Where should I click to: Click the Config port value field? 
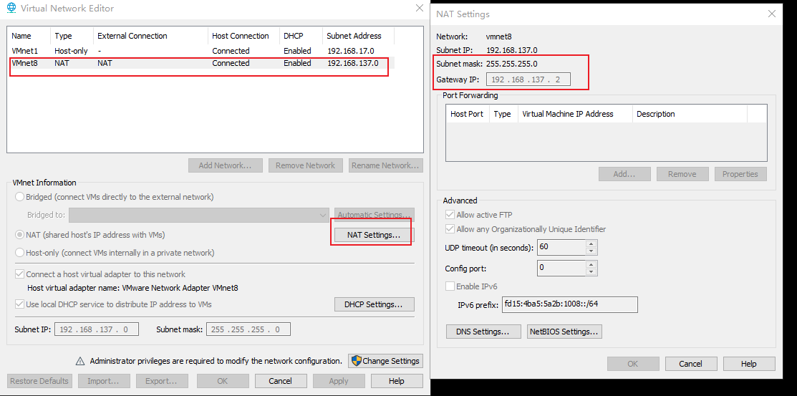coord(561,268)
